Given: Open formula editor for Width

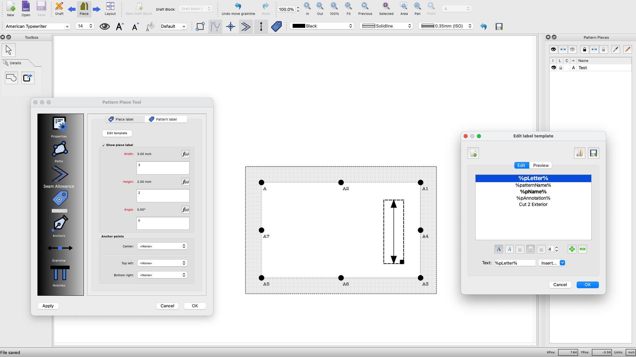Looking at the screenshot, I should coord(185,154).
